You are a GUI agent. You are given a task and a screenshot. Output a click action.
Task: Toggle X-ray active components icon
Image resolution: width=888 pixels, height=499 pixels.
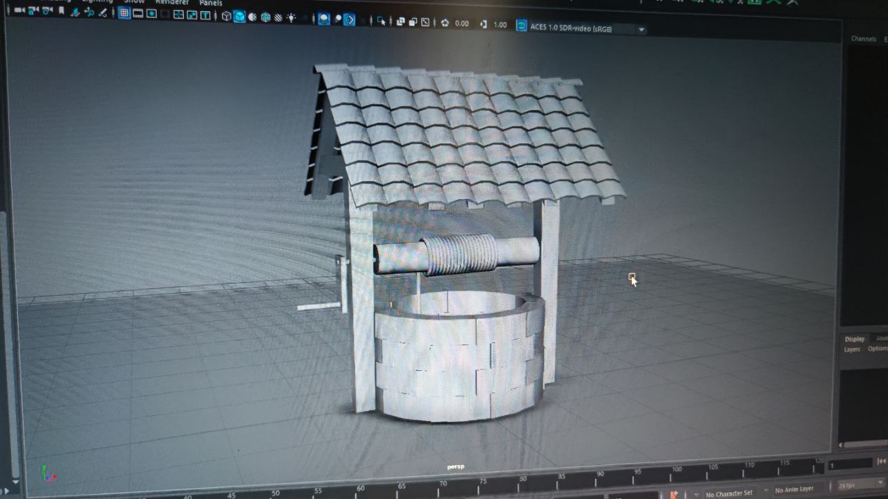point(413,21)
